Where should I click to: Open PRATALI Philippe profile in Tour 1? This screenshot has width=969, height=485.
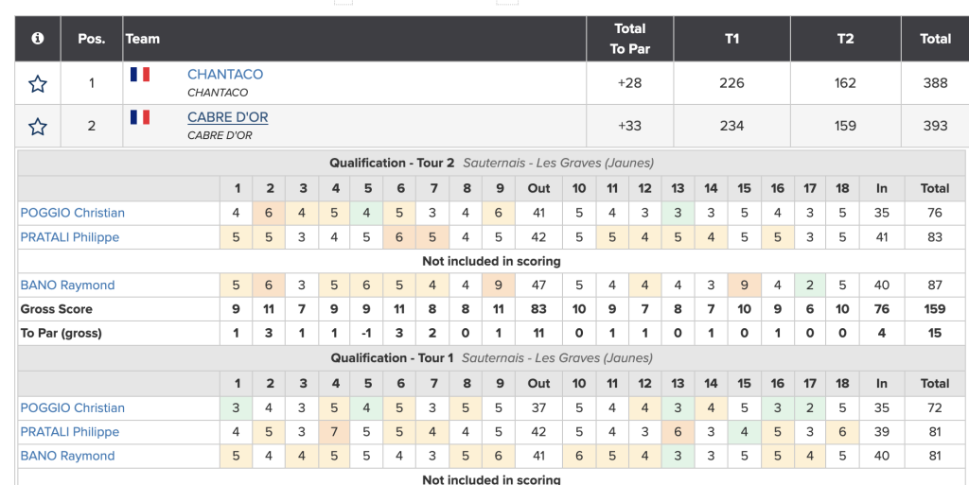click(70, 432)
